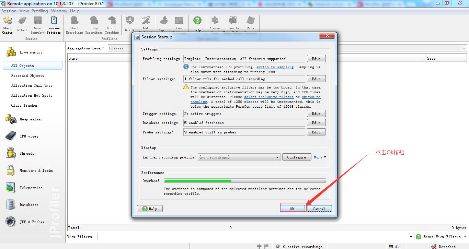Image resolution: width=469 pixels, height=249 pixels.
Task: Click the flag icon in status bar
Action: 266,246
